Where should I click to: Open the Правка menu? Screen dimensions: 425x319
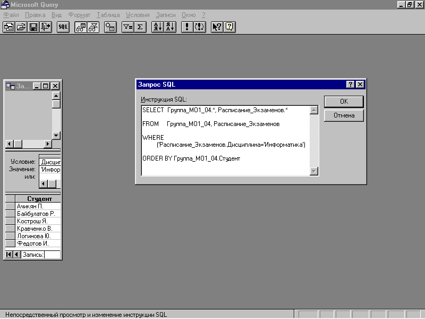pos(35,15)
